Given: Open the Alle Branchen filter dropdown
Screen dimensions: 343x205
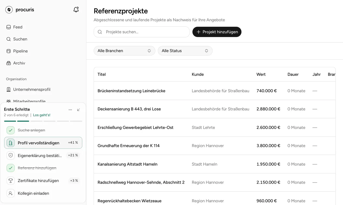Looking at the screenshot, I should pos(125,51).
